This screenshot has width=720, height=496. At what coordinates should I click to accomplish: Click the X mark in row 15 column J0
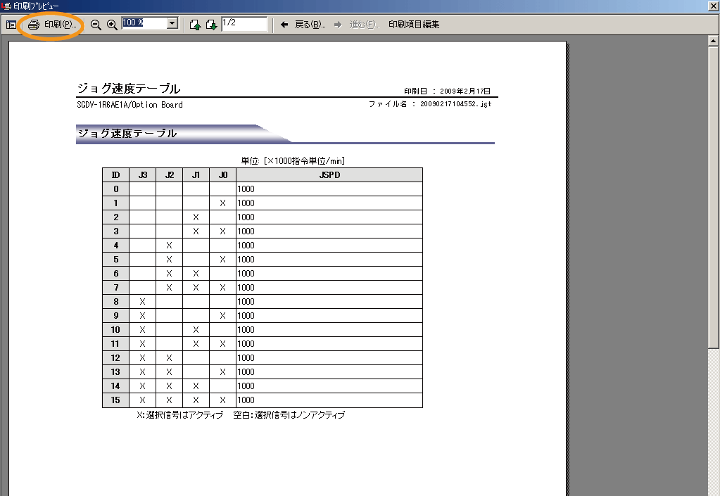coord(222,400)
